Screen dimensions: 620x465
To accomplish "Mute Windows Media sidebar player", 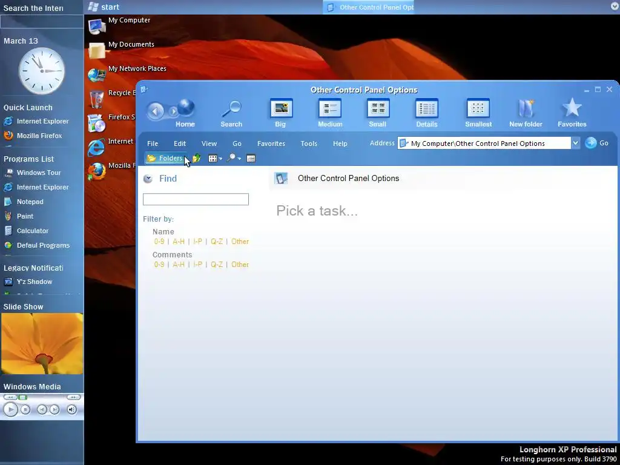I will [x=71, y=410].
